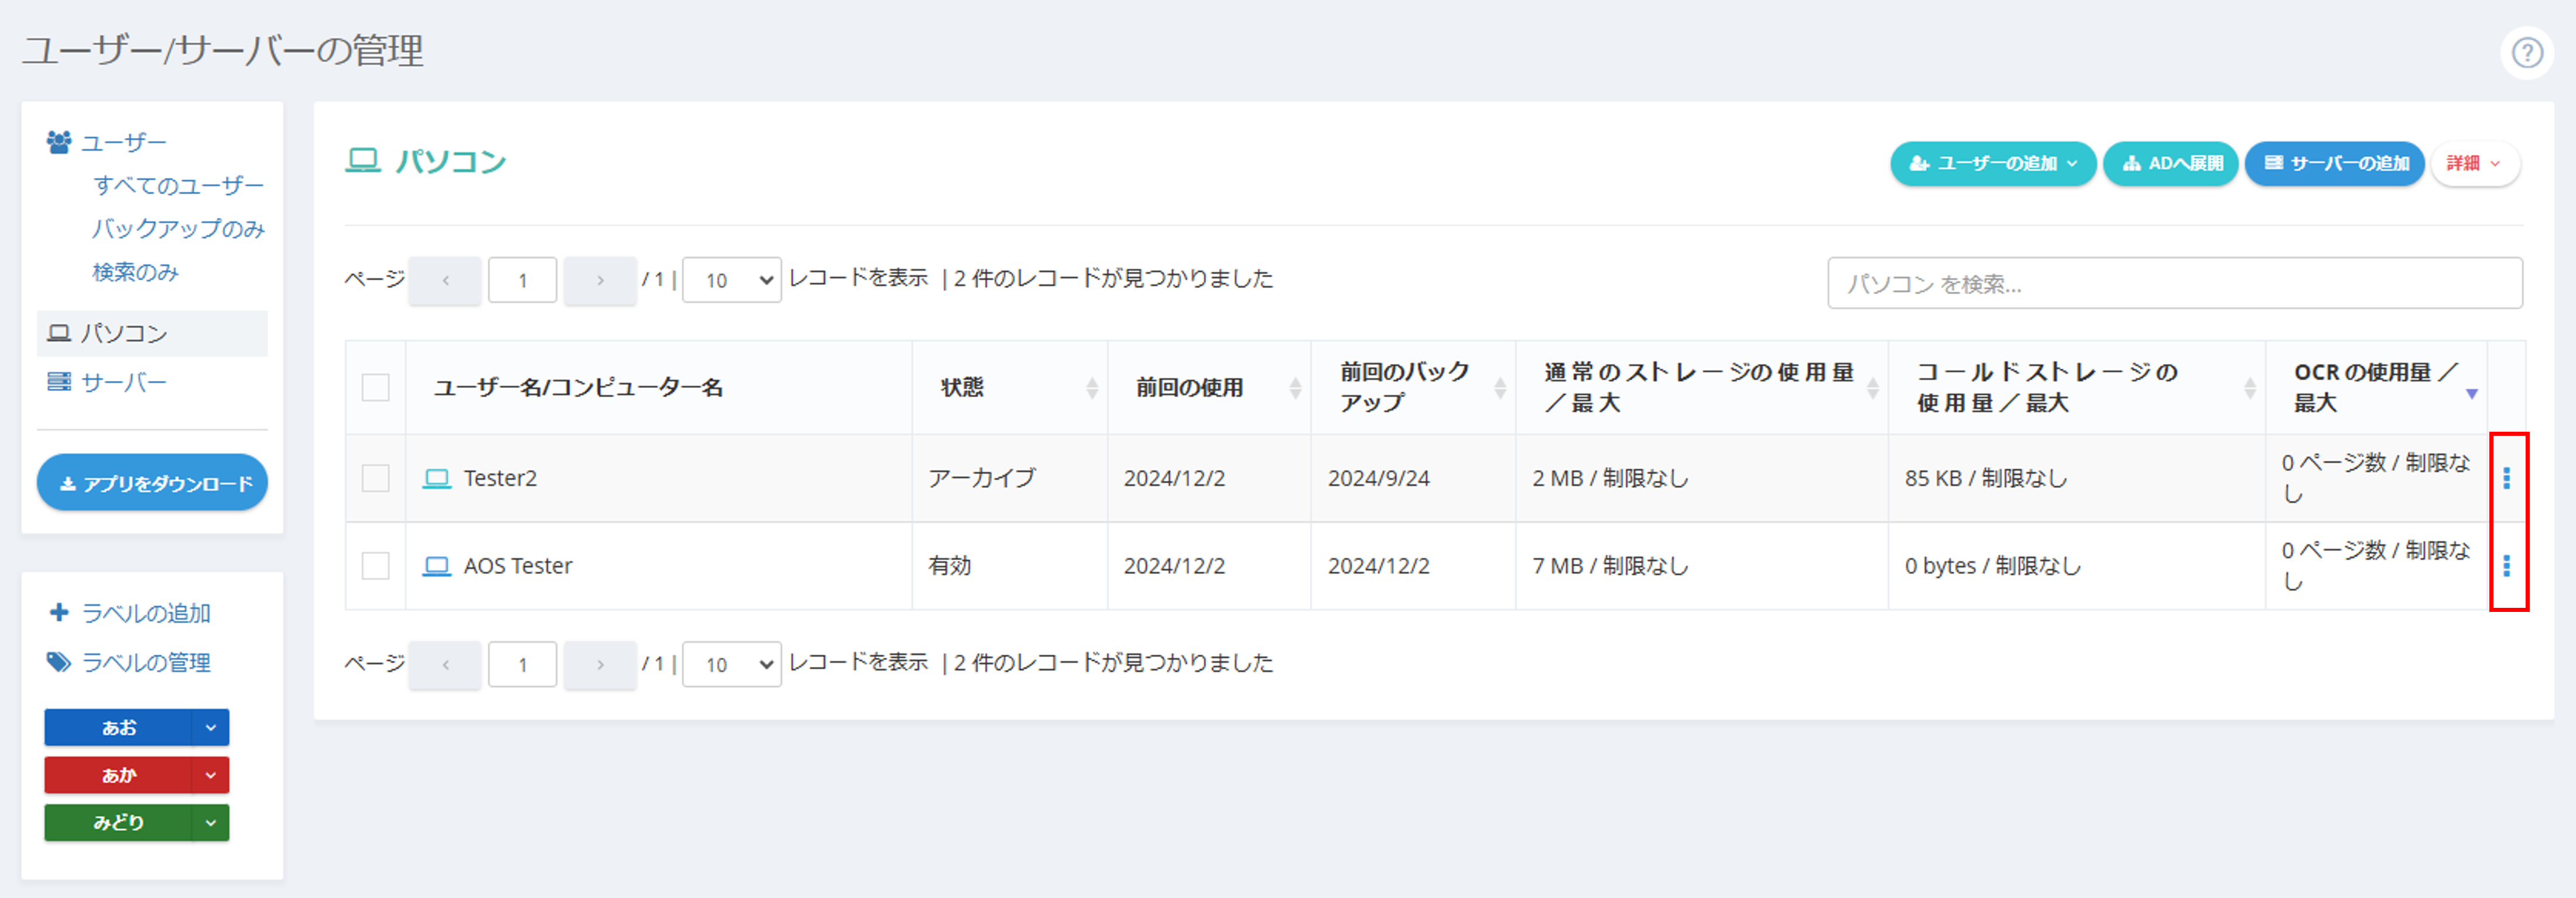This screenshot has width=2576, height=898.
Task: Check the Tester2 row checkbox
Action: 375,479
